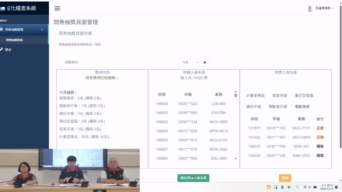Open the 11月 month dropdown
This screenshot has height=192, width=342.
tap(189, 62)
